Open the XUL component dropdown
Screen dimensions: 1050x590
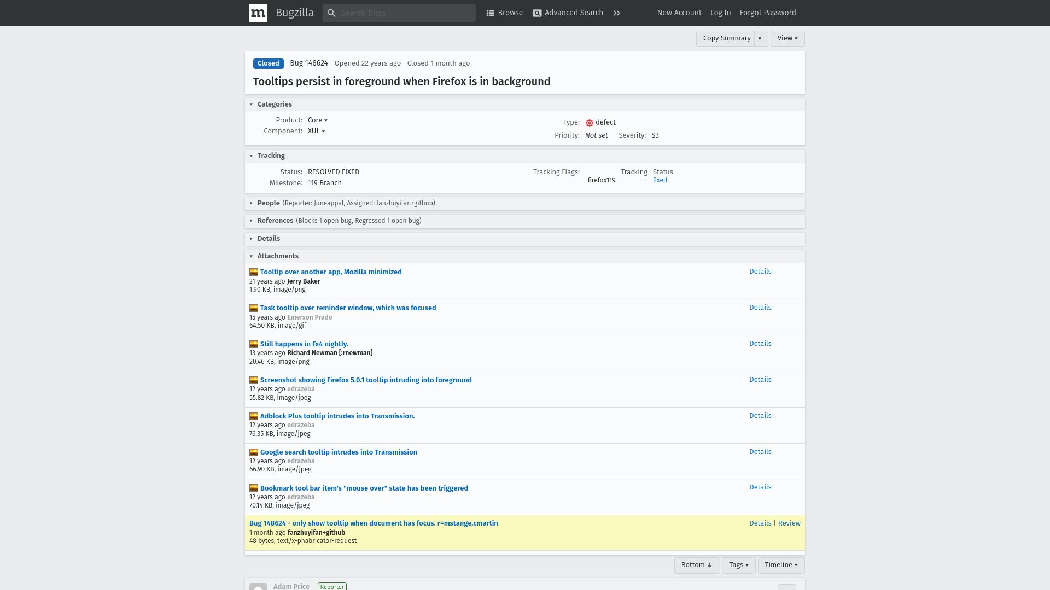(x=317, y=131)
